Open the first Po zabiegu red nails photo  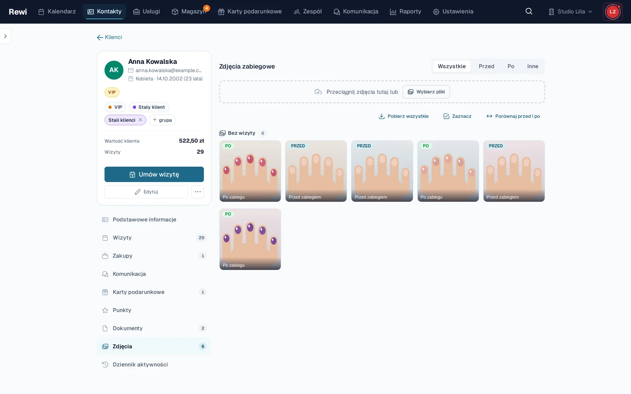tap(250, 171)
